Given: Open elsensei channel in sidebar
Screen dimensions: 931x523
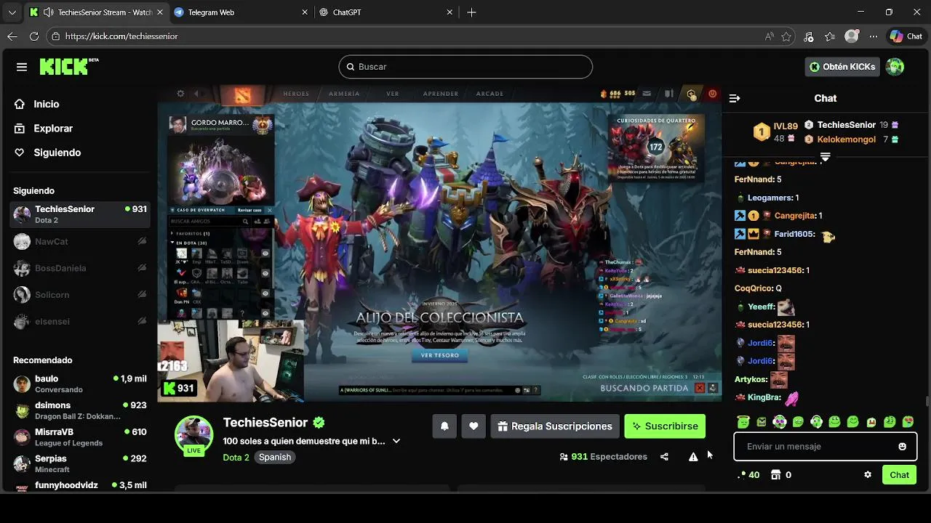Looking at the screenshot, I should (x=80, y=321).
